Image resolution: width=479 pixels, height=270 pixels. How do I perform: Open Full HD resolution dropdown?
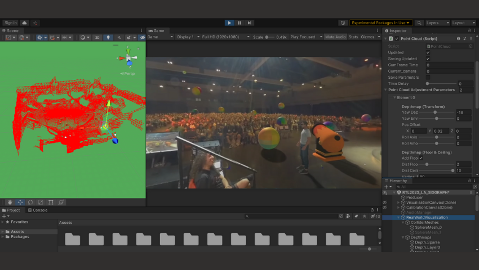(226, 37)
